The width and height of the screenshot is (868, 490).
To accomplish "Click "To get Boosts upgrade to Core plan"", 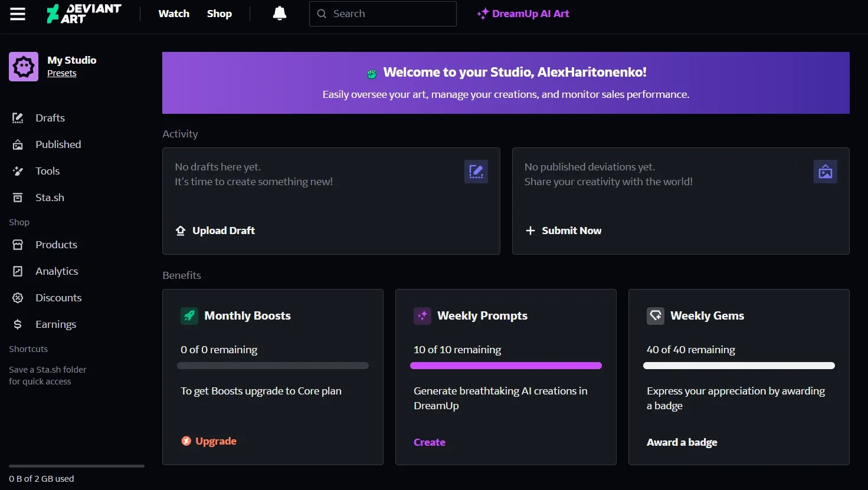I will tap(261, 391).
